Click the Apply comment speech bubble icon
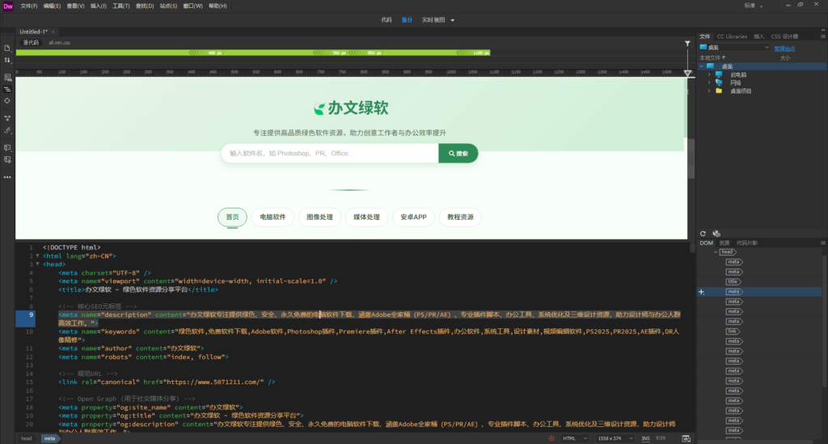 [7, 148]
